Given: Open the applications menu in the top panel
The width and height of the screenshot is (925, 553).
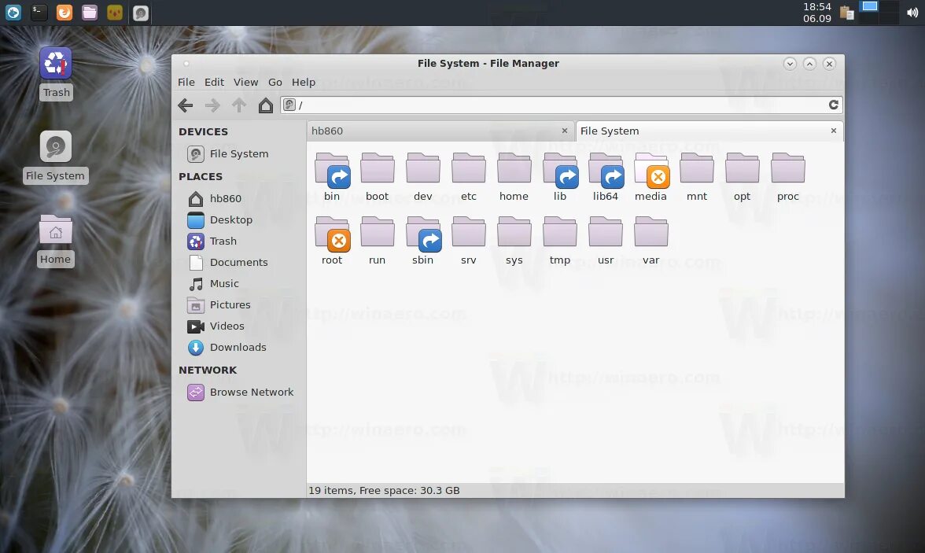Looking at the screenshot, I should tap(13, 13).
